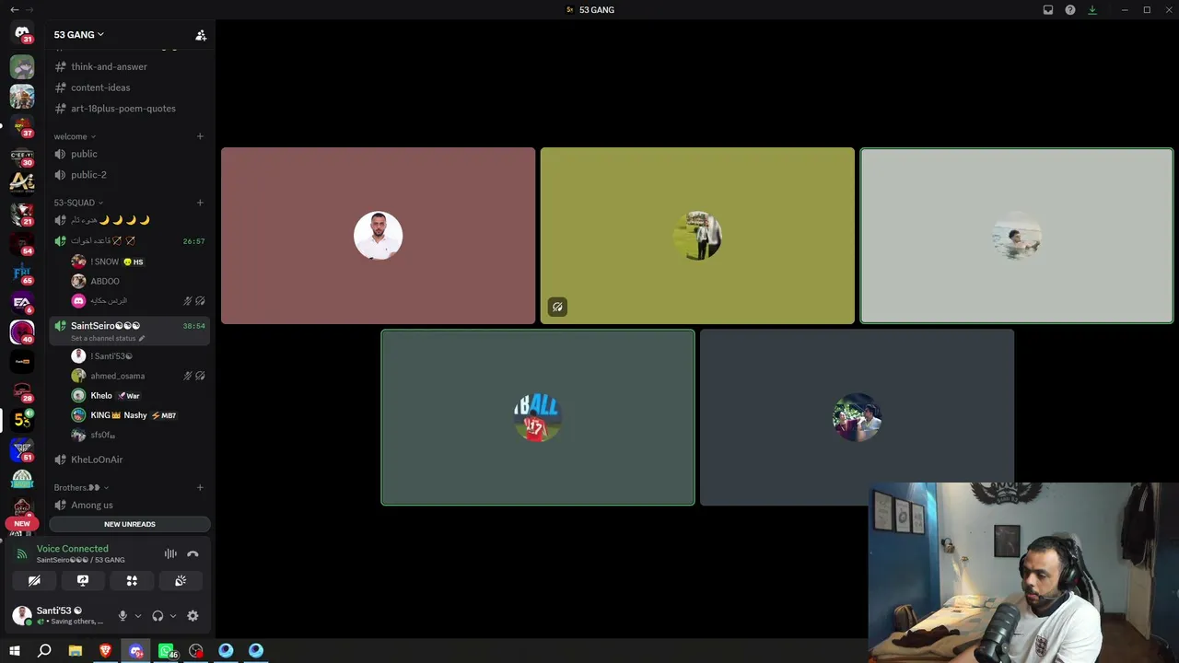Add channel to Brothers category
This screenshot has height=663, width=1179.
(x=200, y=487)
